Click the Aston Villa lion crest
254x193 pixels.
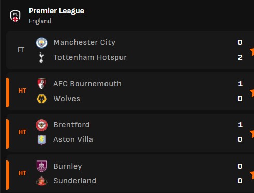[x=41, y=140]
